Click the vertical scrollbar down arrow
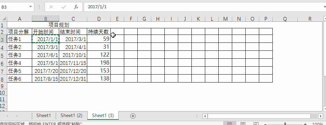This screenshot has height=125, width=326. point(325,109)
